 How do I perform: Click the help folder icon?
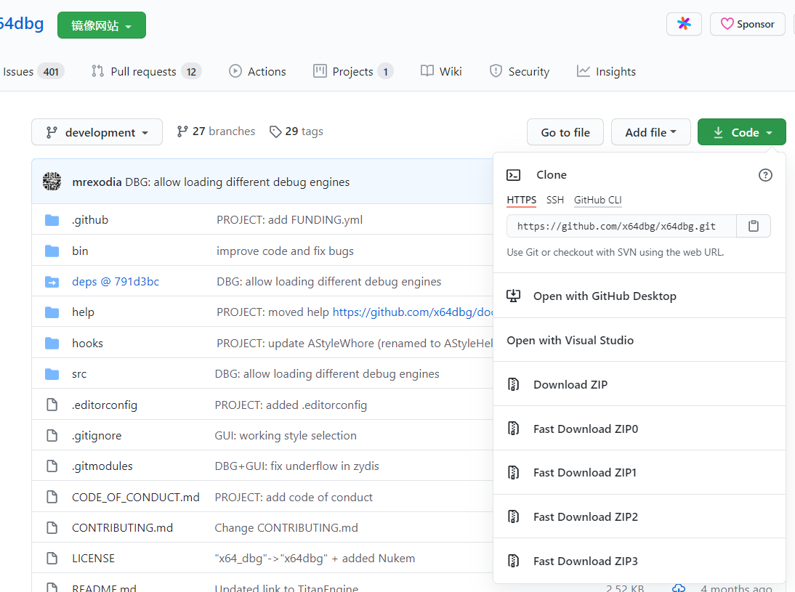coord(52,312)
